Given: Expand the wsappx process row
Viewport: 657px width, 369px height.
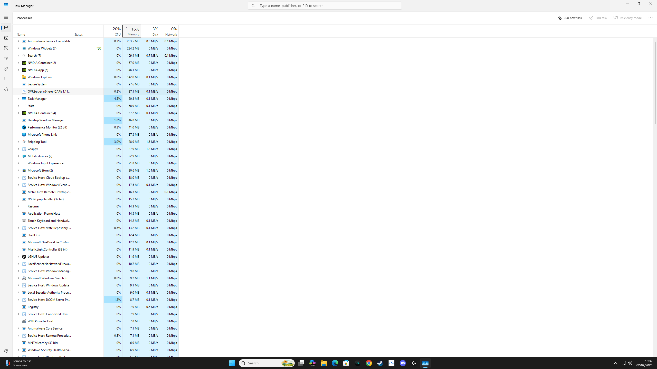Looking at the screenshot, I should (x=18, y=149).
